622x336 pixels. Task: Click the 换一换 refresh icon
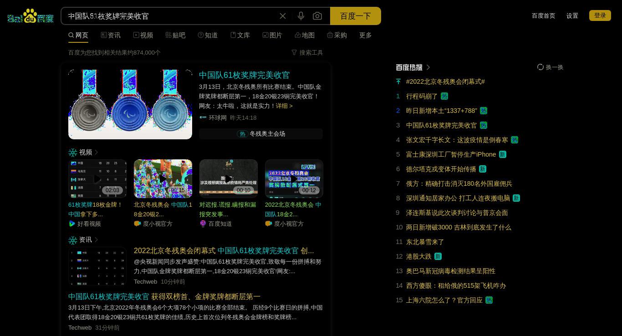540,67
